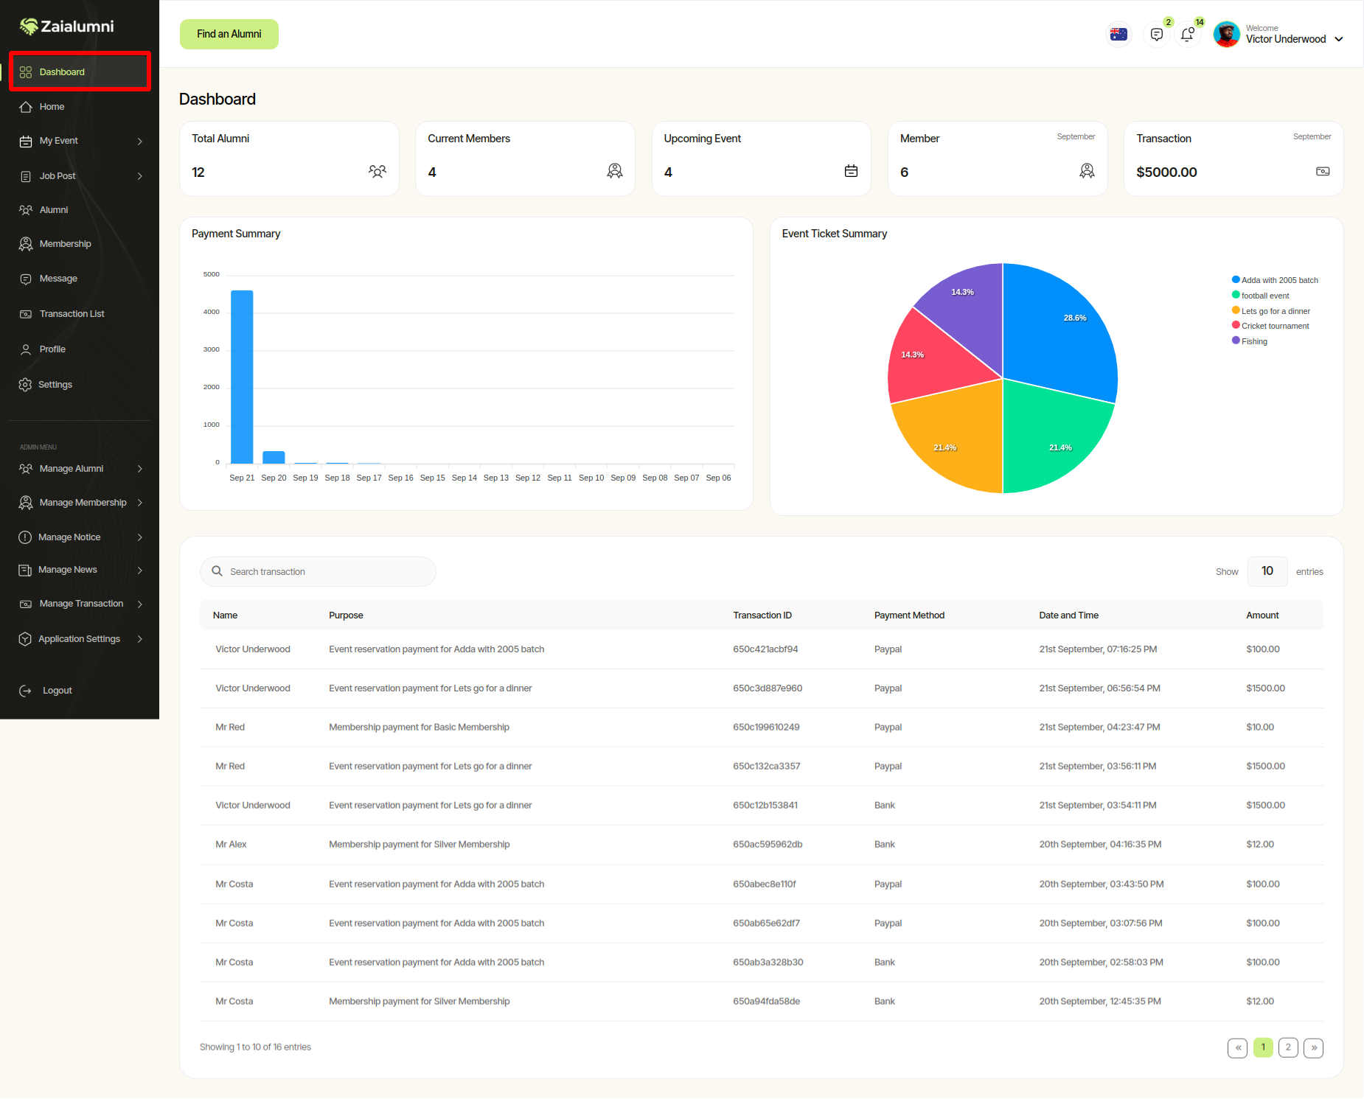Expand the Manage Alumni chevron
The image size is (1364, 1099).
coord(139,469)
